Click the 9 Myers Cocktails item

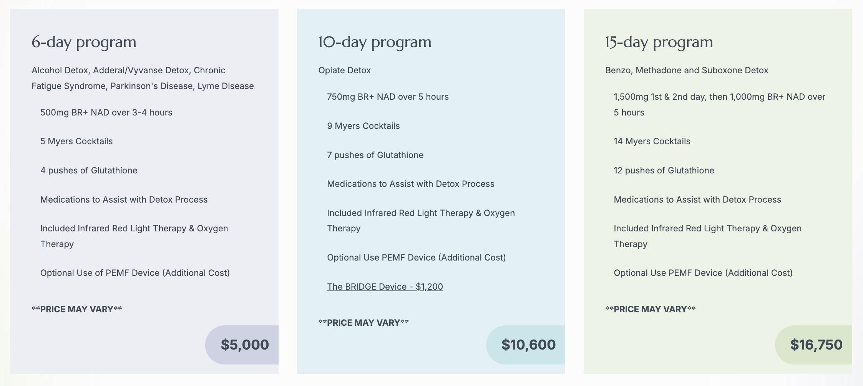pyautogui.click(x=363, y=126)
